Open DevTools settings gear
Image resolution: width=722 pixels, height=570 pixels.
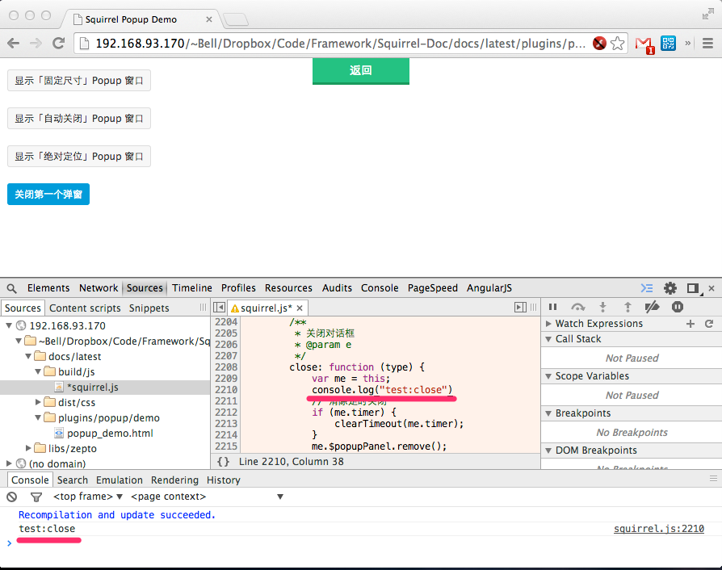coord(670,288)
